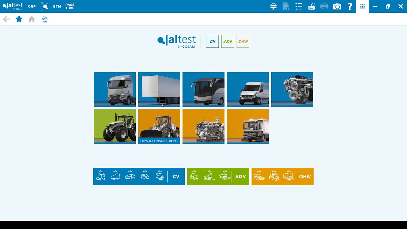Open the PASS THRU mode

[70, 6]
